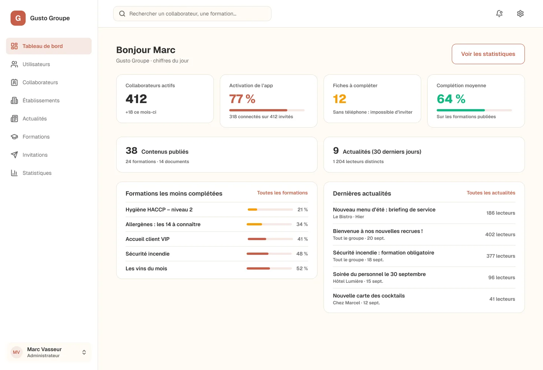This screenshot has height=370, width=543.
Task: Open notifications bell icon
Action: [x=499, y=14]
